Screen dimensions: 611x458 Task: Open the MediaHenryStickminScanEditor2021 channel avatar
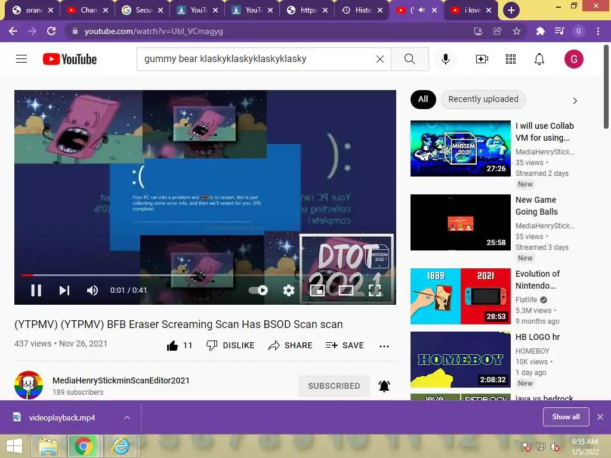click(x=29, y=385)
